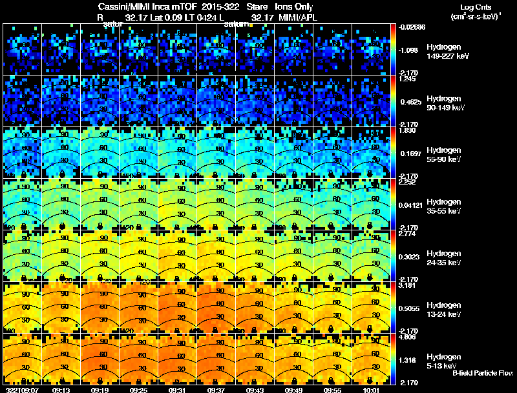Open the 5-13 keV panel above 10:01
517x393 pixels.
[x=371, y=359]
